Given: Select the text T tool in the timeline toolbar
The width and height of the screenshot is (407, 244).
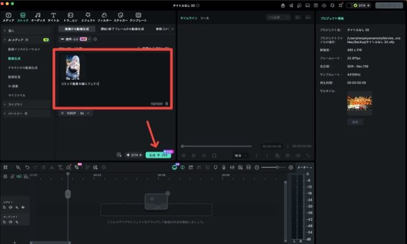Looking at the screenshot, I should point(60,167).
